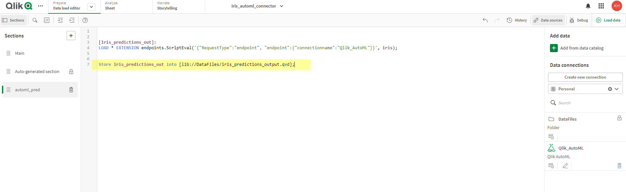This screenshot has width=626, height=192.
Task: Click the Load data button
Action: click(608, 20)
